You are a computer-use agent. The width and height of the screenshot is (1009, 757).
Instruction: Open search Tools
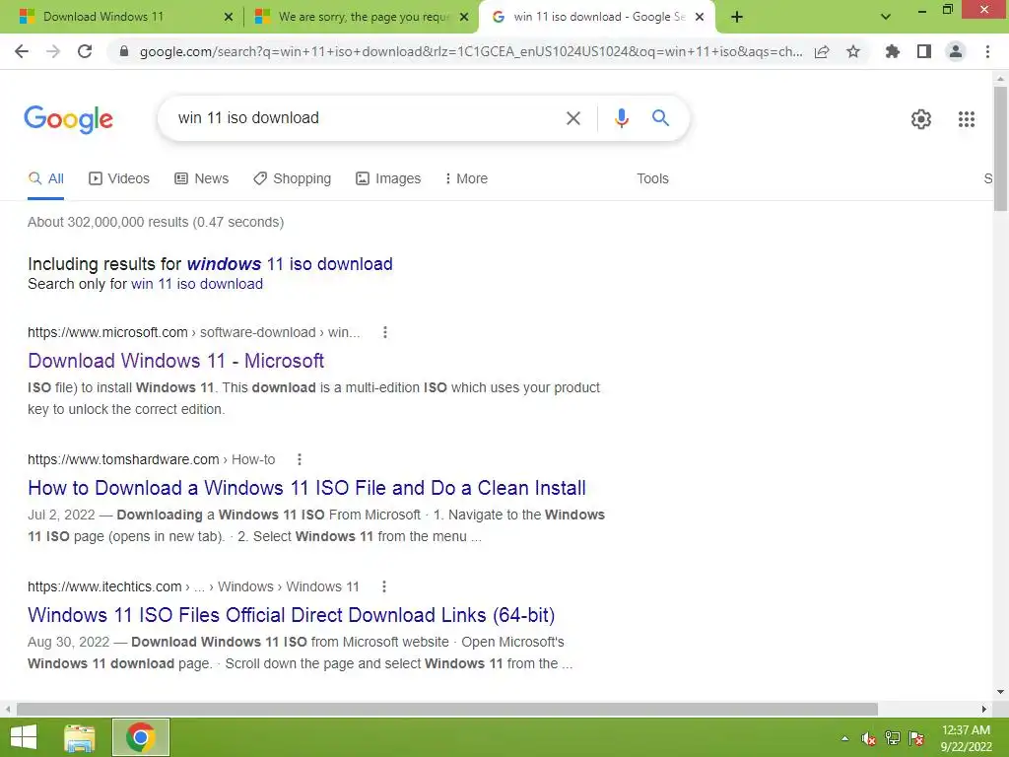click(652, 179)
